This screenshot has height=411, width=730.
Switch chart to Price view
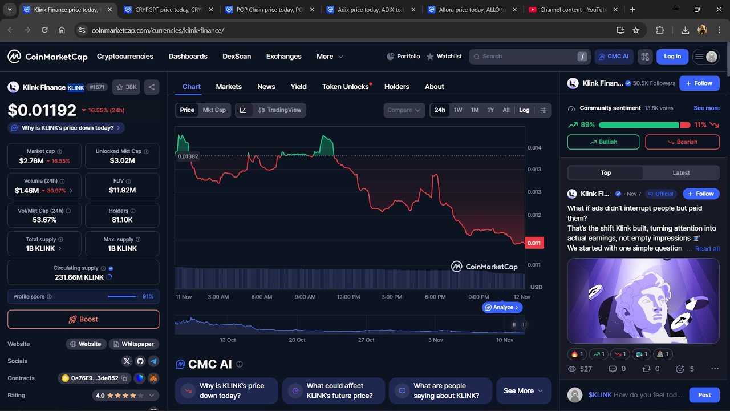click(x=187, y=110)
